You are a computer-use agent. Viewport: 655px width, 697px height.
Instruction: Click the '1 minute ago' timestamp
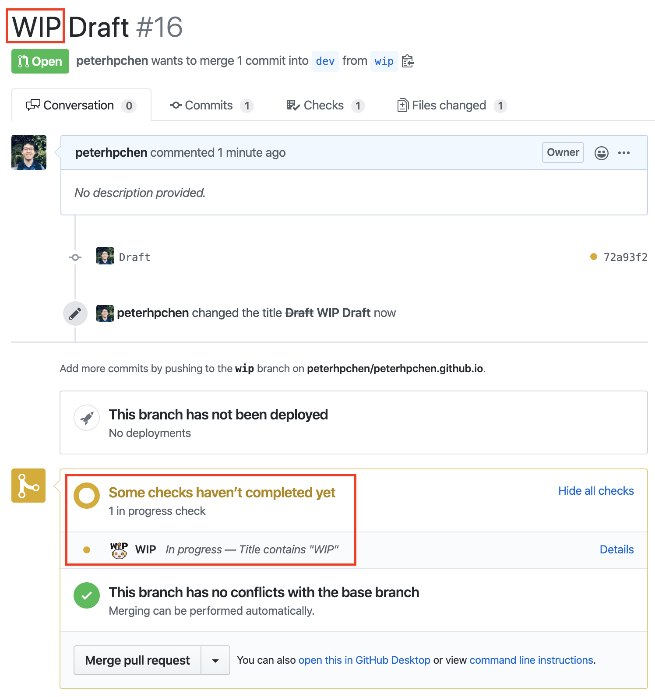[x=251, y=152]
